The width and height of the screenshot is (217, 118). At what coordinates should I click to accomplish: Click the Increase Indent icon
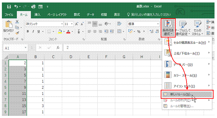(x=112, y=32)
